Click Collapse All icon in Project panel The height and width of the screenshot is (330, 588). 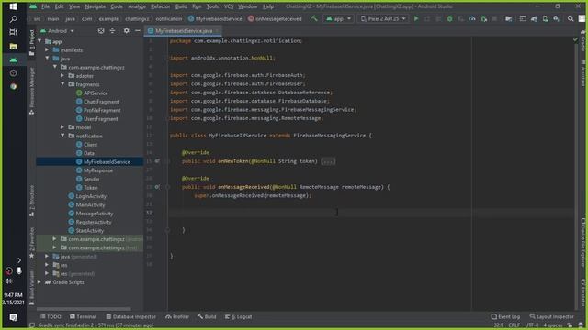[112, 30]
